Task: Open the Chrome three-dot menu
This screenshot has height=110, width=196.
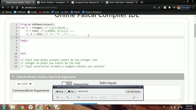Action: pyautogui.click(x=193, y=7)
